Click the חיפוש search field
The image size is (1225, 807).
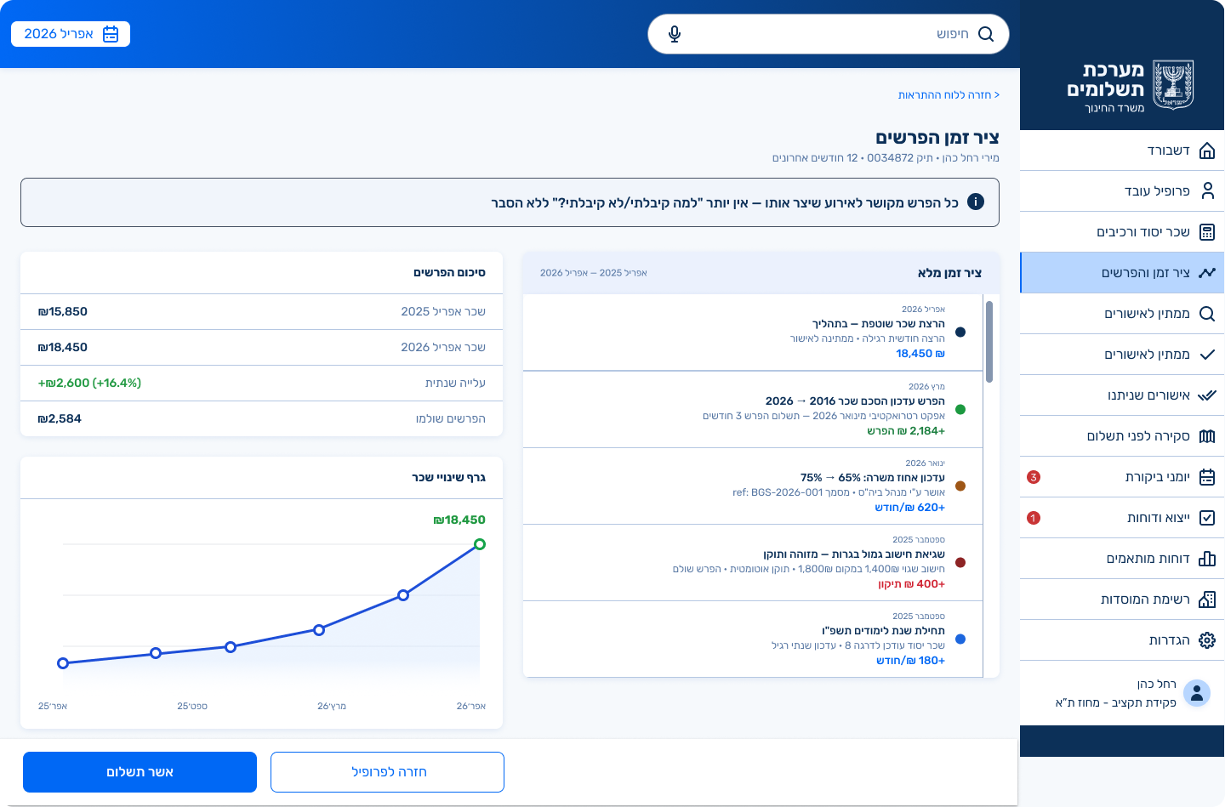point(828,34)
